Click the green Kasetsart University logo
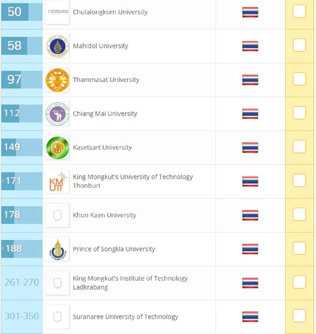The height and width of the screenshot is (334, 316). coord(57,148)
